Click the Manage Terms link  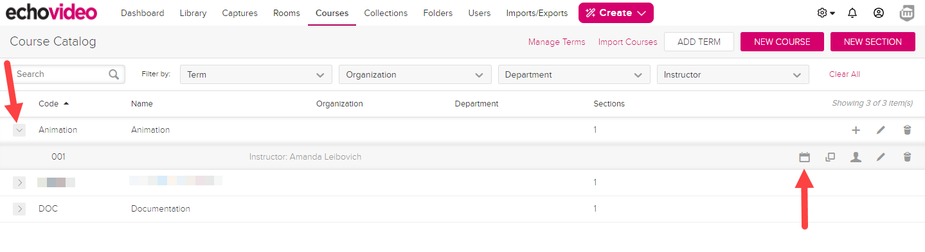[557, 42]
